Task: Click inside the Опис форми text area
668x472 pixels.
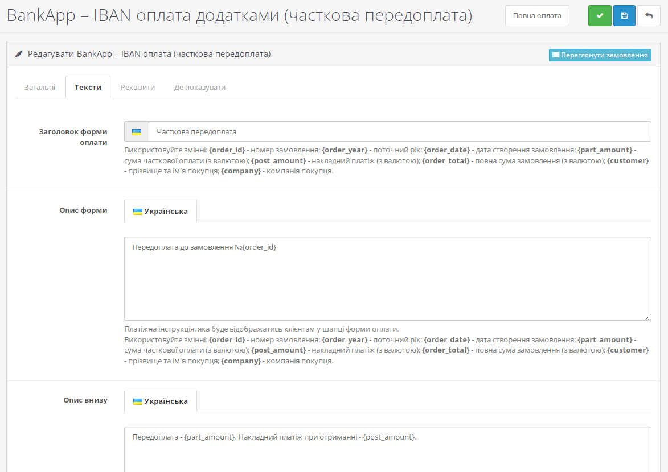Action: pyautogui.click(x=387, y=279)
